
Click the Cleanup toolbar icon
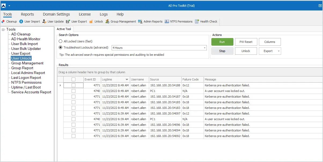tap(9, 21)
